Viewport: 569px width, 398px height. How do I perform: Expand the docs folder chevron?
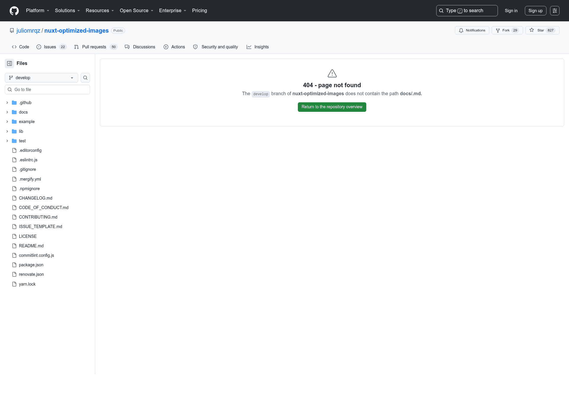[7, 112]
